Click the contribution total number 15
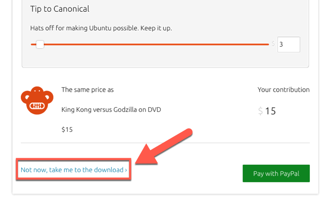The height and width of the screenshot is (205, 331). (270, 111)
